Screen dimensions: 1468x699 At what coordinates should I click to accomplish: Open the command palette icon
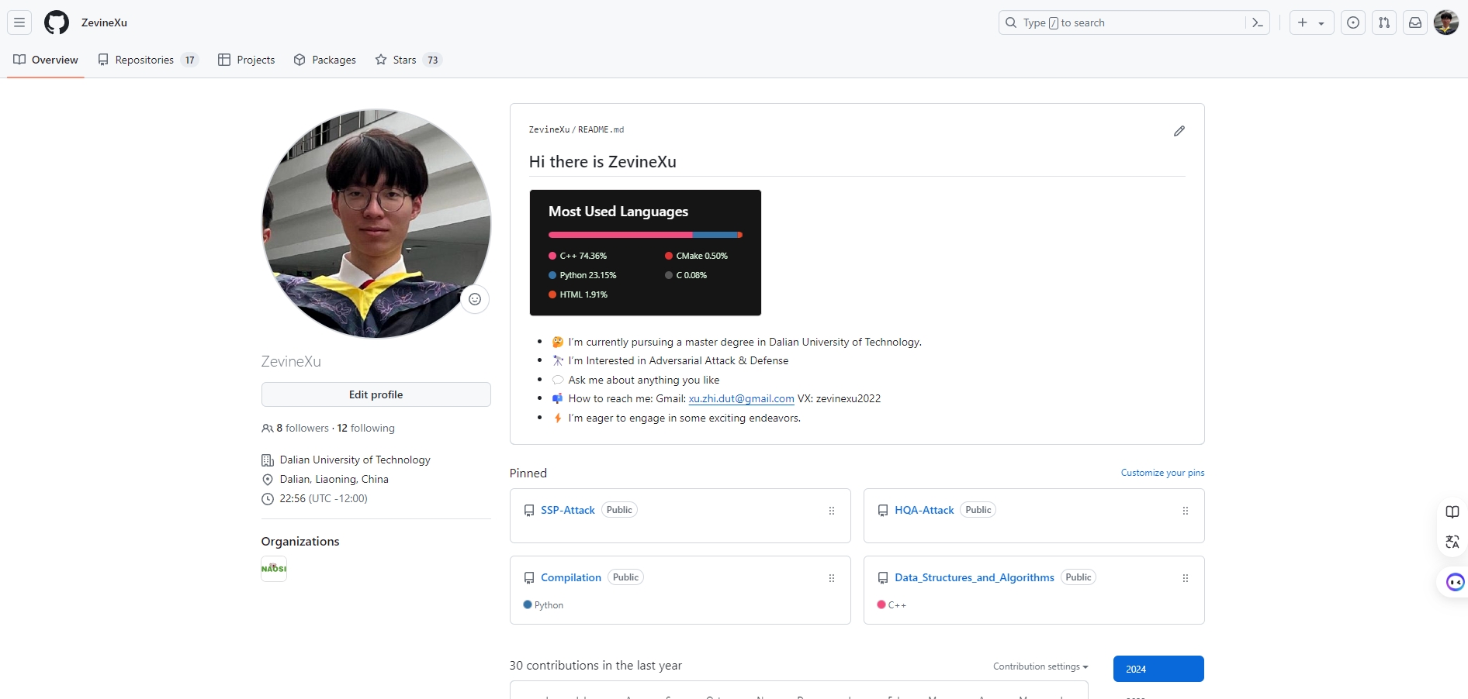click(x=1258, y=22)
